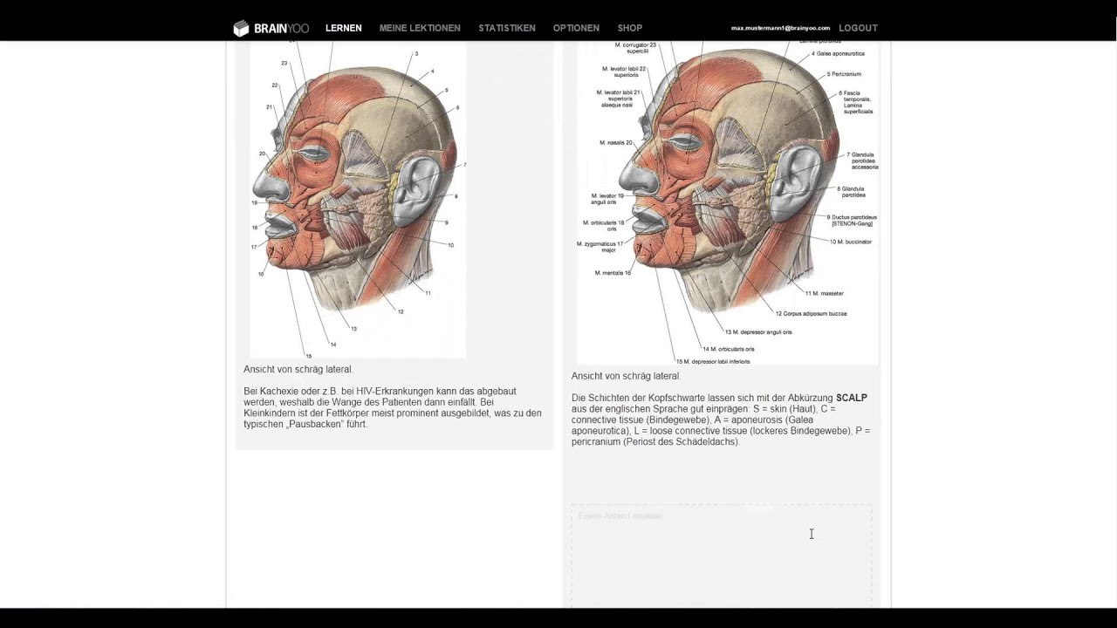Viewport: 1117px width, 628px height.
Task: Click into the own answer input field
Action: tap(722, 556)
